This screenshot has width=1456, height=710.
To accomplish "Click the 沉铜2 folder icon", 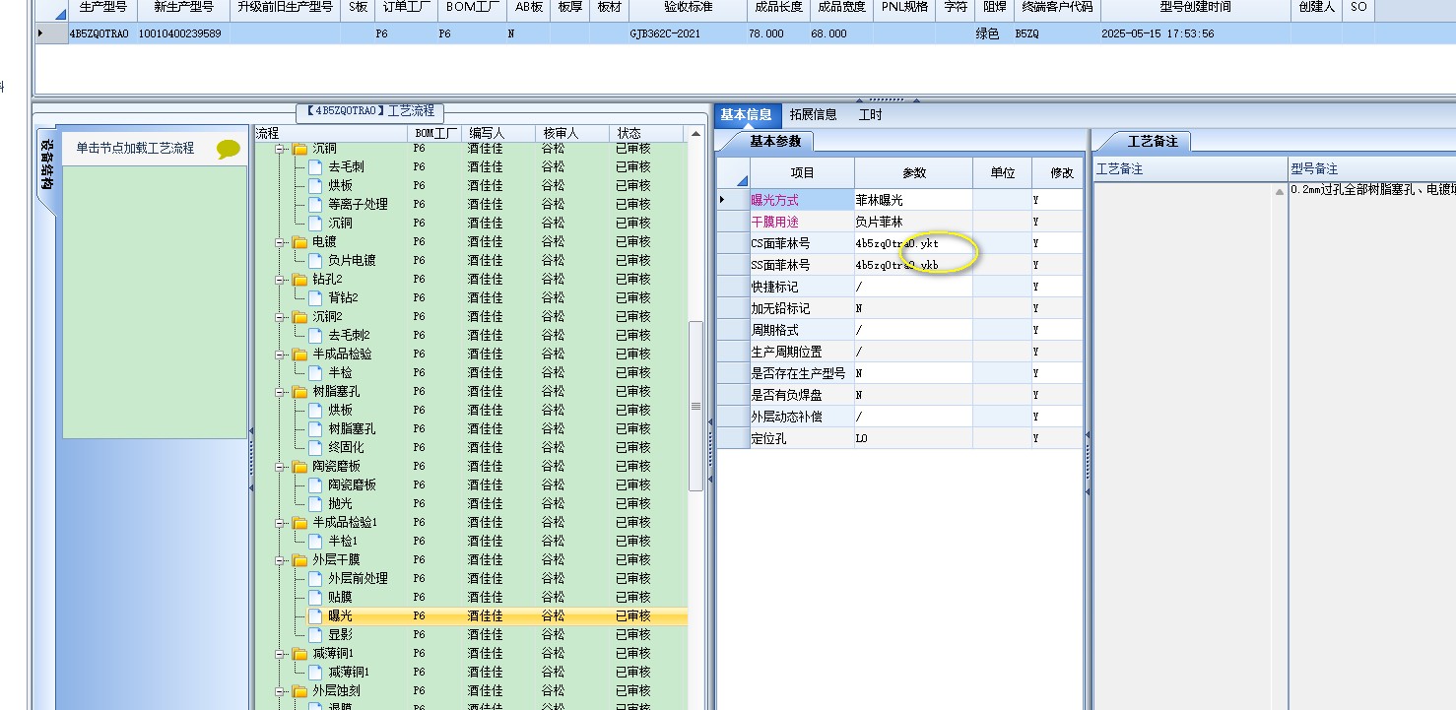I will point(299,317).
